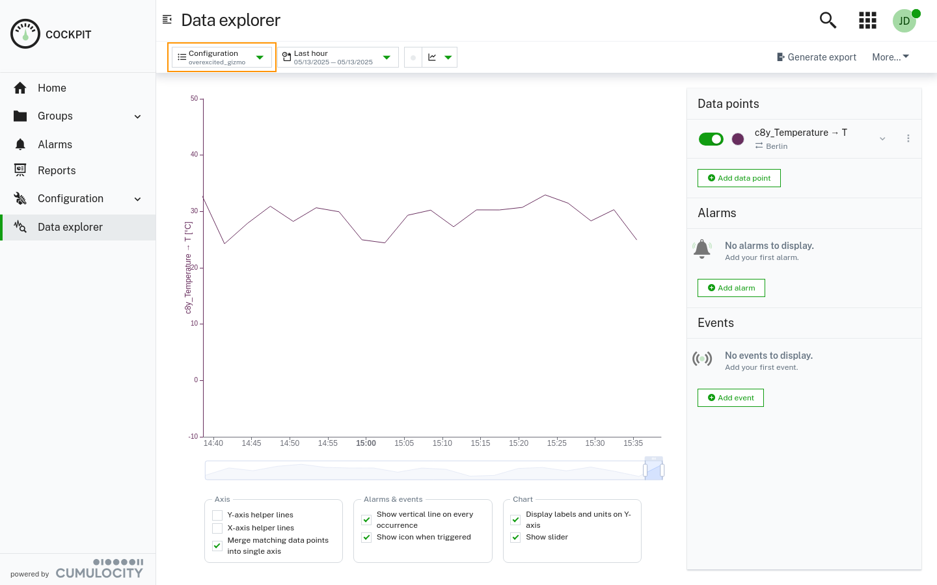Click the plus icon in Add alarm
The image size is (937, 585).
click(x=712, y=288)
